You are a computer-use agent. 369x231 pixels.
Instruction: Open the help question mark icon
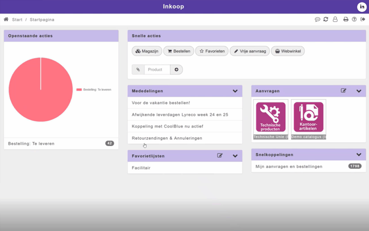[x=354, y=19]
